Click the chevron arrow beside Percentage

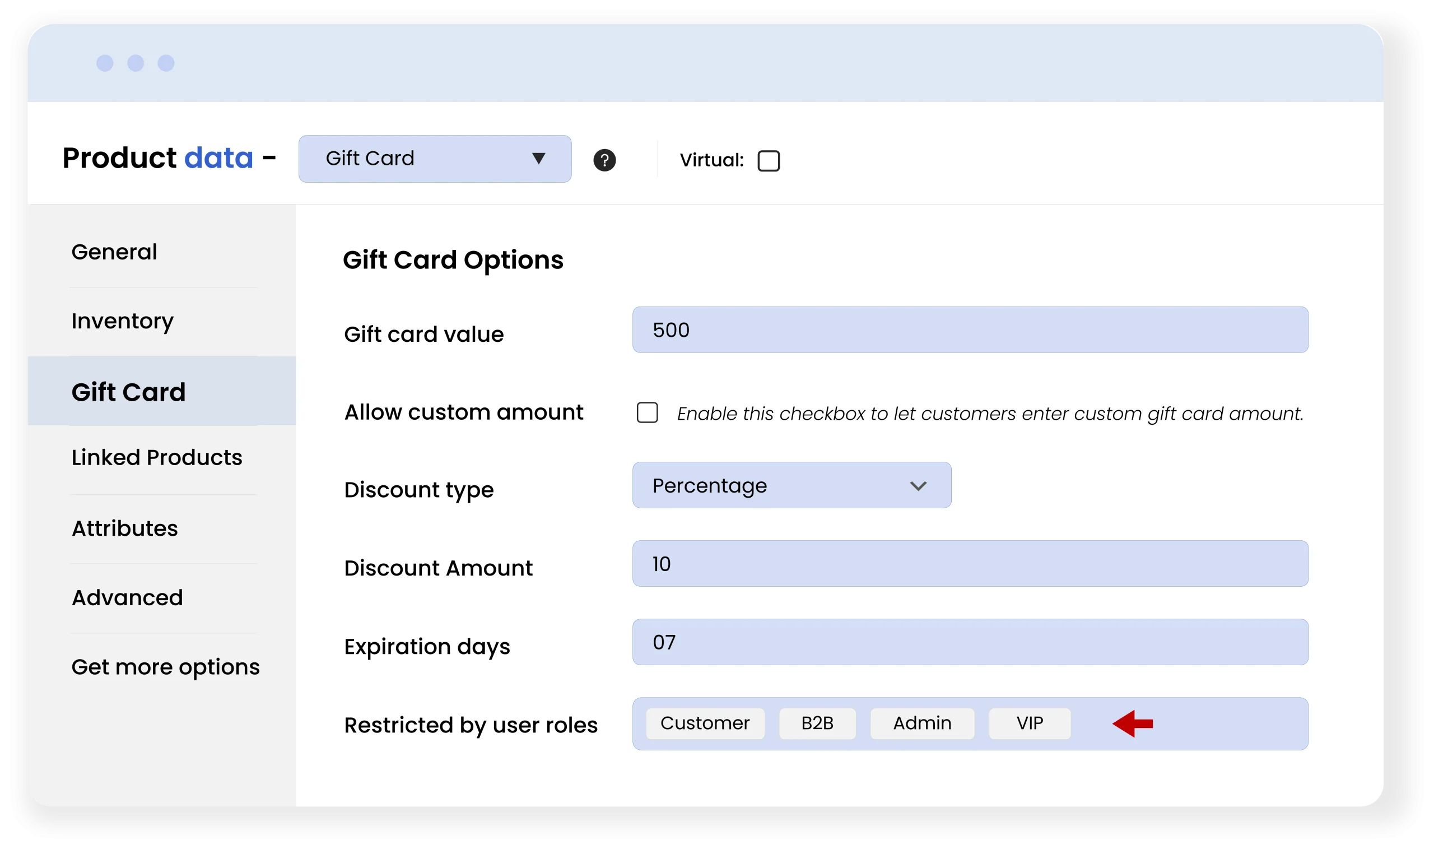[x=918, y=486]
